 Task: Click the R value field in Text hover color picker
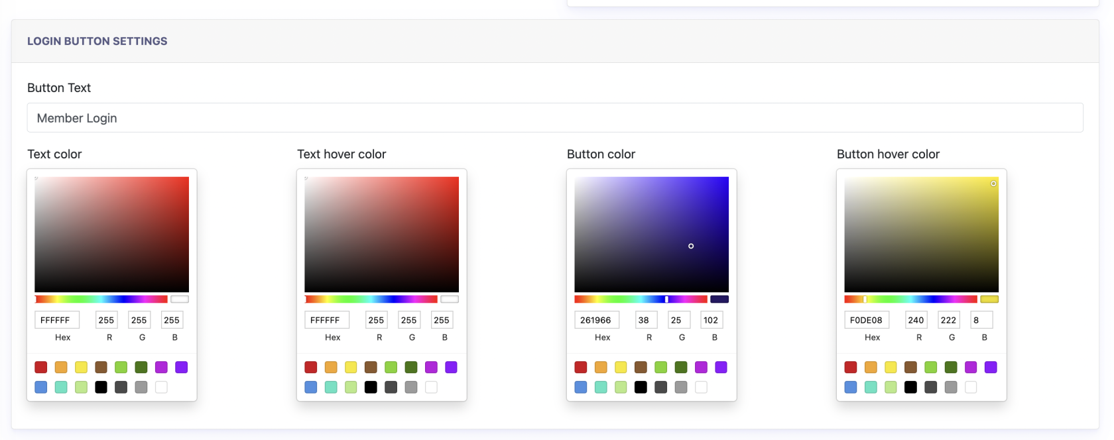pyautogui.click(x=377, y=320)
